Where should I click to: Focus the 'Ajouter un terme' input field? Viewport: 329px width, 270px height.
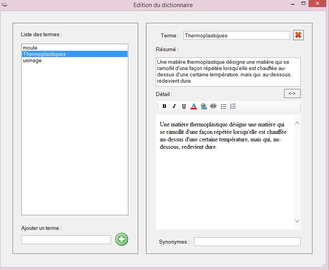(66, 240)
